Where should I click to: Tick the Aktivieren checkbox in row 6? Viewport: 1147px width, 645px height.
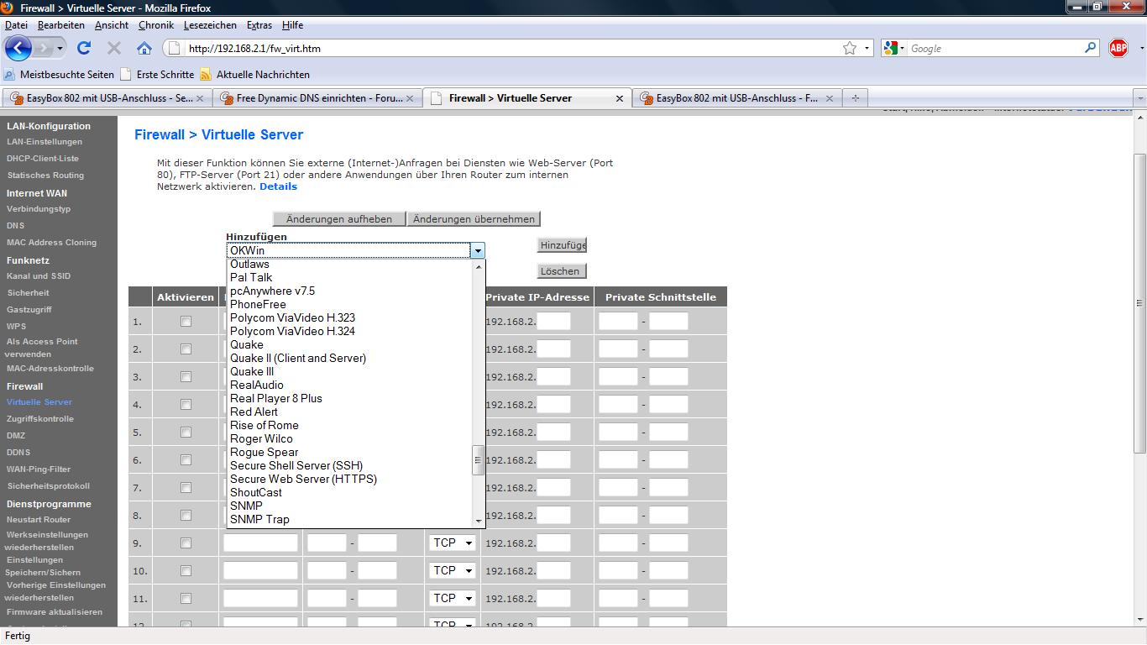186,460
